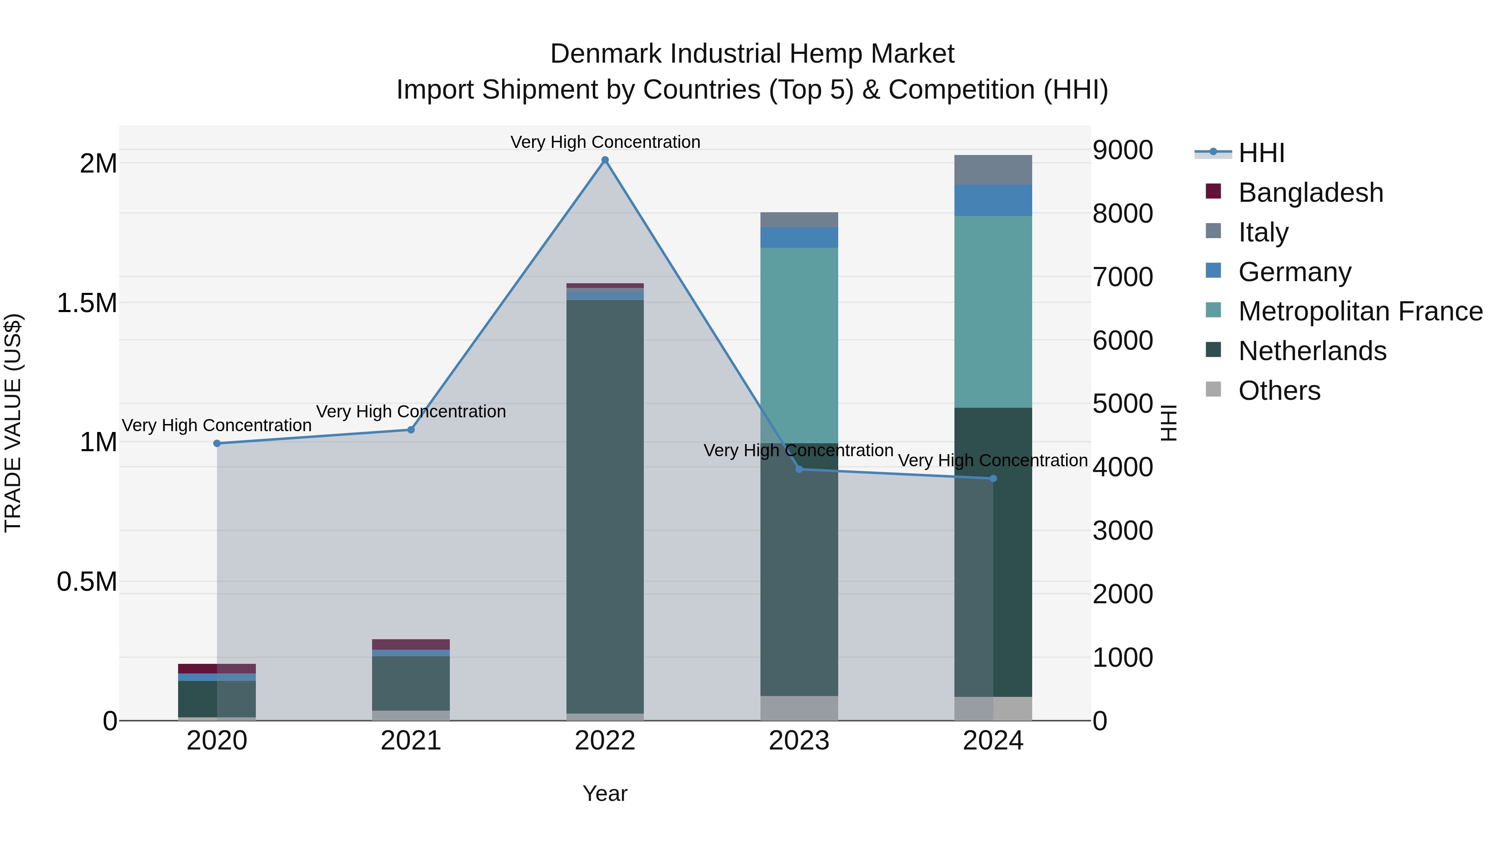This screenshot has height=846, width=1505.
Task: Click the Import Shipment by Countries subtitle
Action: pos(752,90)
